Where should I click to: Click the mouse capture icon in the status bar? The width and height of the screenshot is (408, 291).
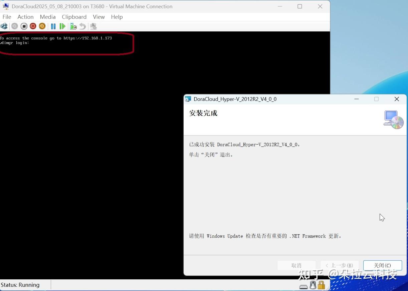(313, 286)
